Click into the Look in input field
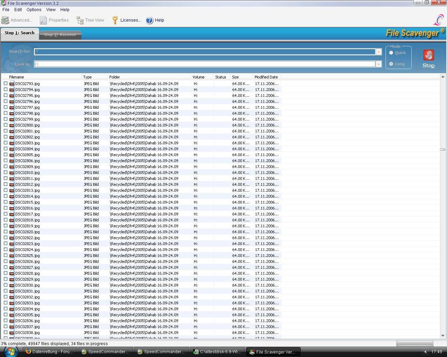 [205, 64]
